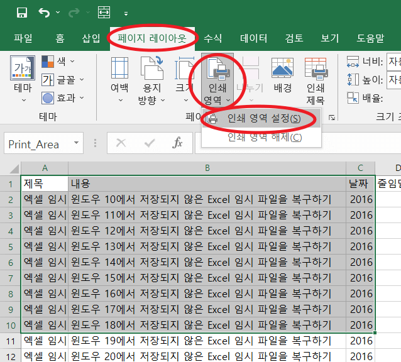Click the 너비 width scale icon
The image size is (401, 362).
353,62
